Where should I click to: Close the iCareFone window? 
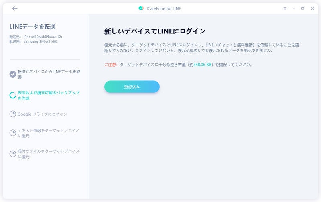313,8
